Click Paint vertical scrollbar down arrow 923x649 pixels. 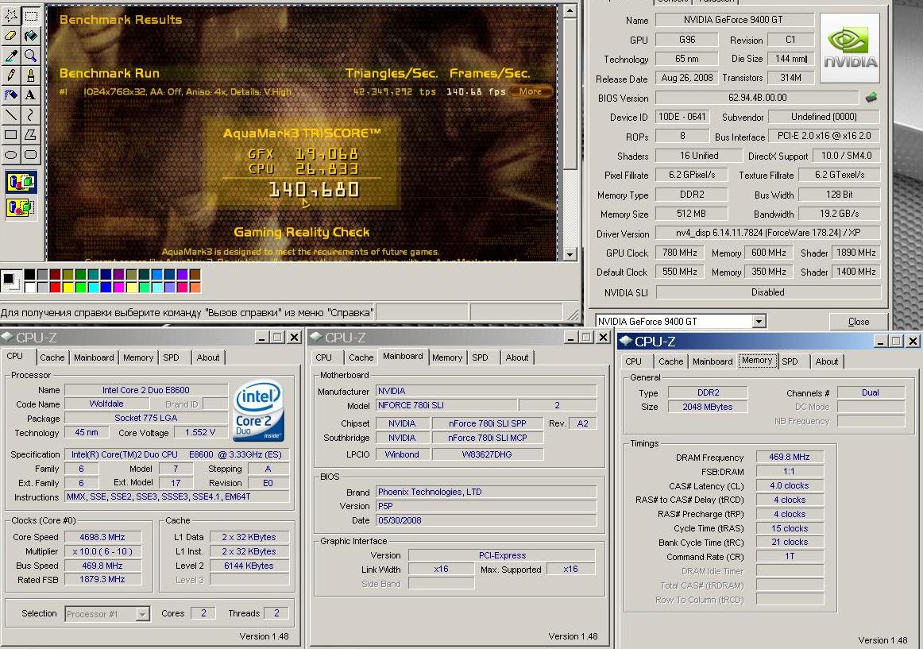[x=570, y=254]
